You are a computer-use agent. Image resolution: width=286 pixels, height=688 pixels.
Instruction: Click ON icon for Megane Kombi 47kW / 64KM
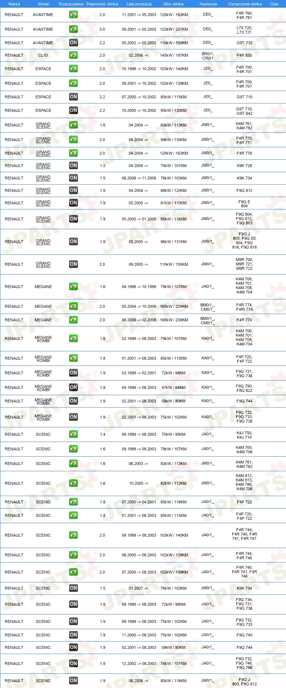click(x=74, y=388)
